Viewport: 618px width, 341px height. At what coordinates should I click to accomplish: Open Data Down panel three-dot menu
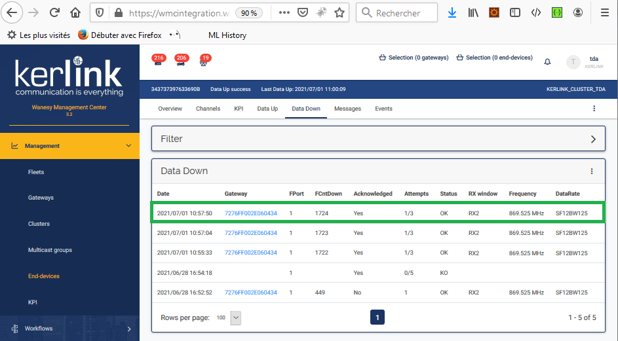(x=591, y=171)
